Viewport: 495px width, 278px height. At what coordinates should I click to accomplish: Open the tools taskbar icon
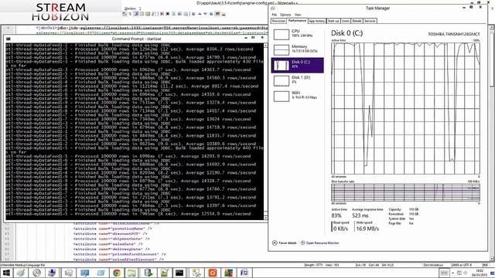pyautogui.click(x=196, y=273)
